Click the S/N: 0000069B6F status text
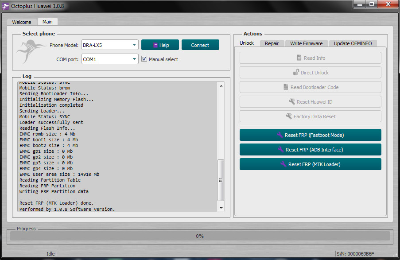Image resolution: width=400 pixels, height=260 pixels. (x=355, y=254)
